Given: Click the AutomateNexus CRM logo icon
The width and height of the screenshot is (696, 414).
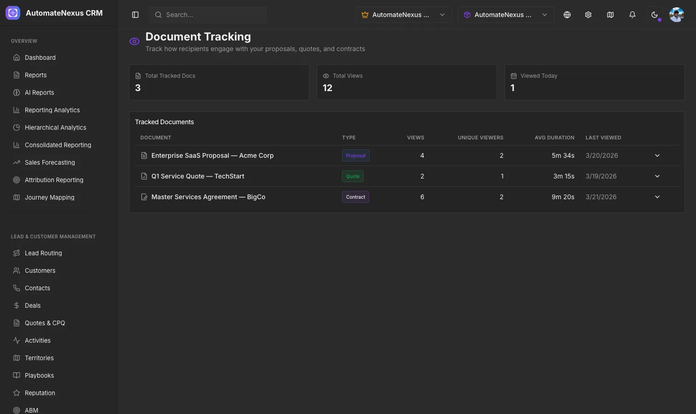Looking at the screenshot, I should click(13, 13).
